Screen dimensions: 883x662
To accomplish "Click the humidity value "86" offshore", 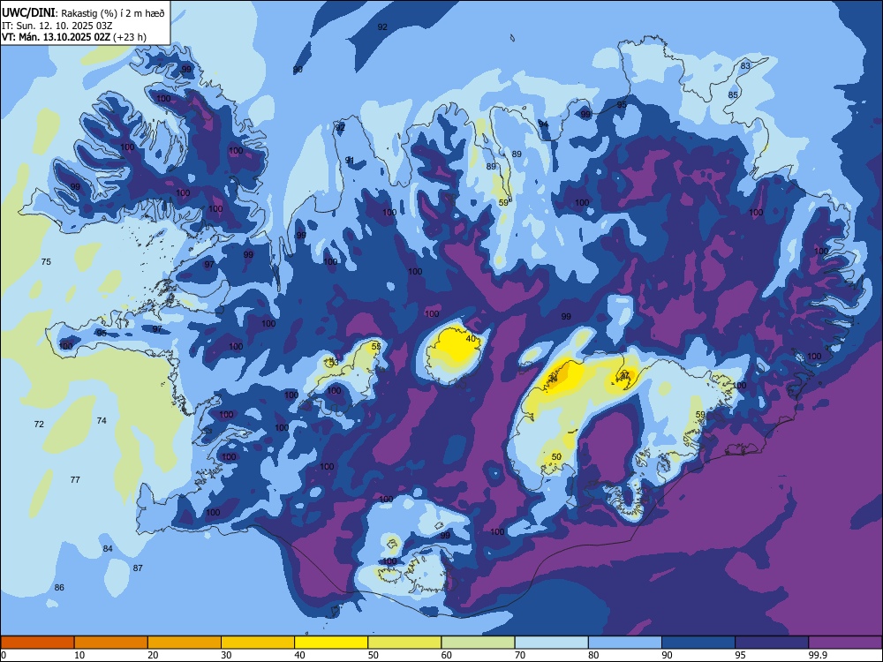I will tap(59, 588).
